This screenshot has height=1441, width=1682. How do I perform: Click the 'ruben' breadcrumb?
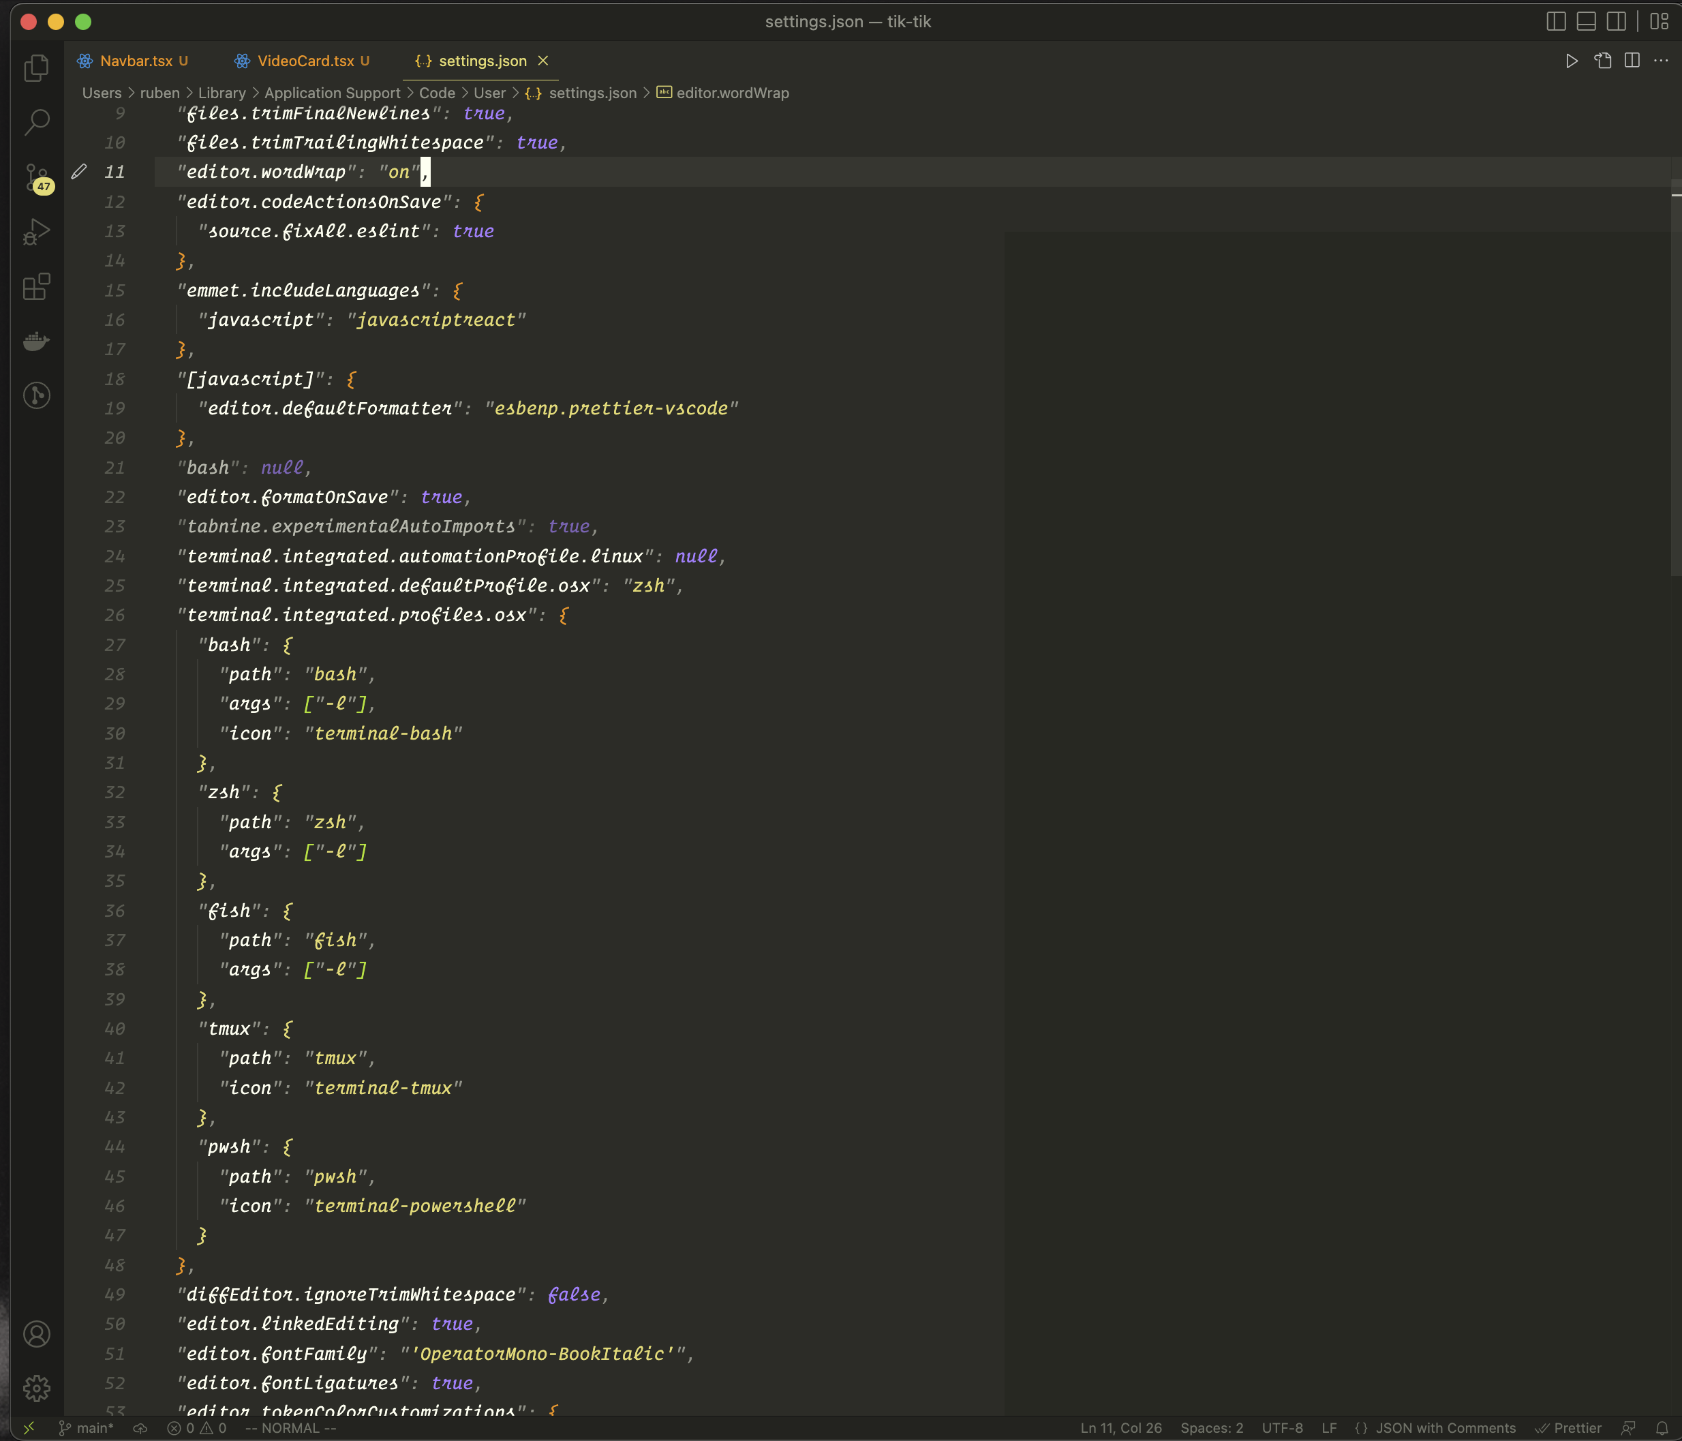tap(159, 93)
